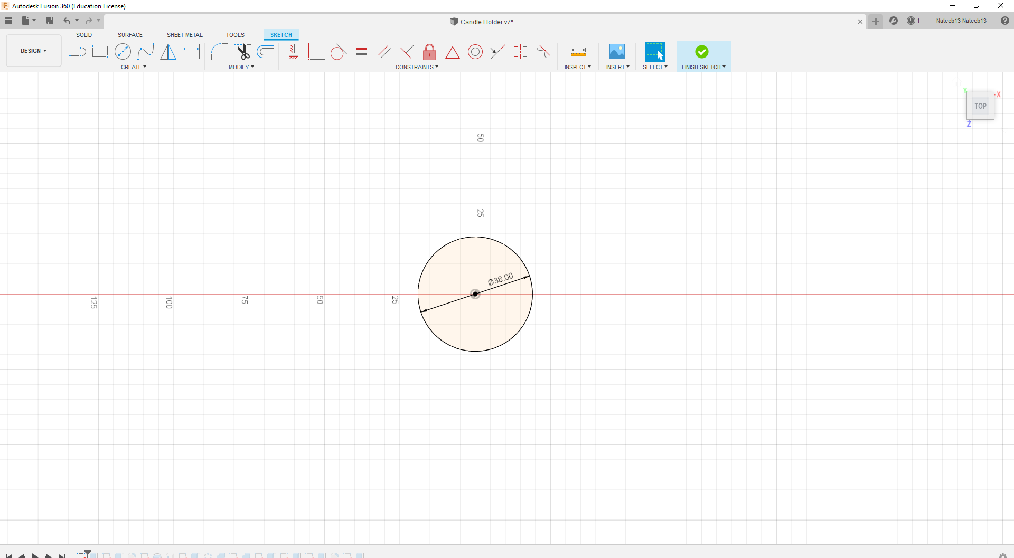Click the Sketch Dimension tool
The width and height of the screenshot is (1014, 558).
point(191,52)
